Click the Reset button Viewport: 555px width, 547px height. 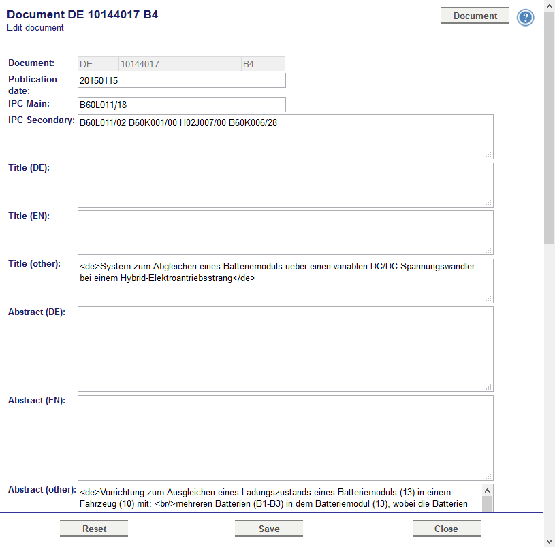(x=94, y=528)
